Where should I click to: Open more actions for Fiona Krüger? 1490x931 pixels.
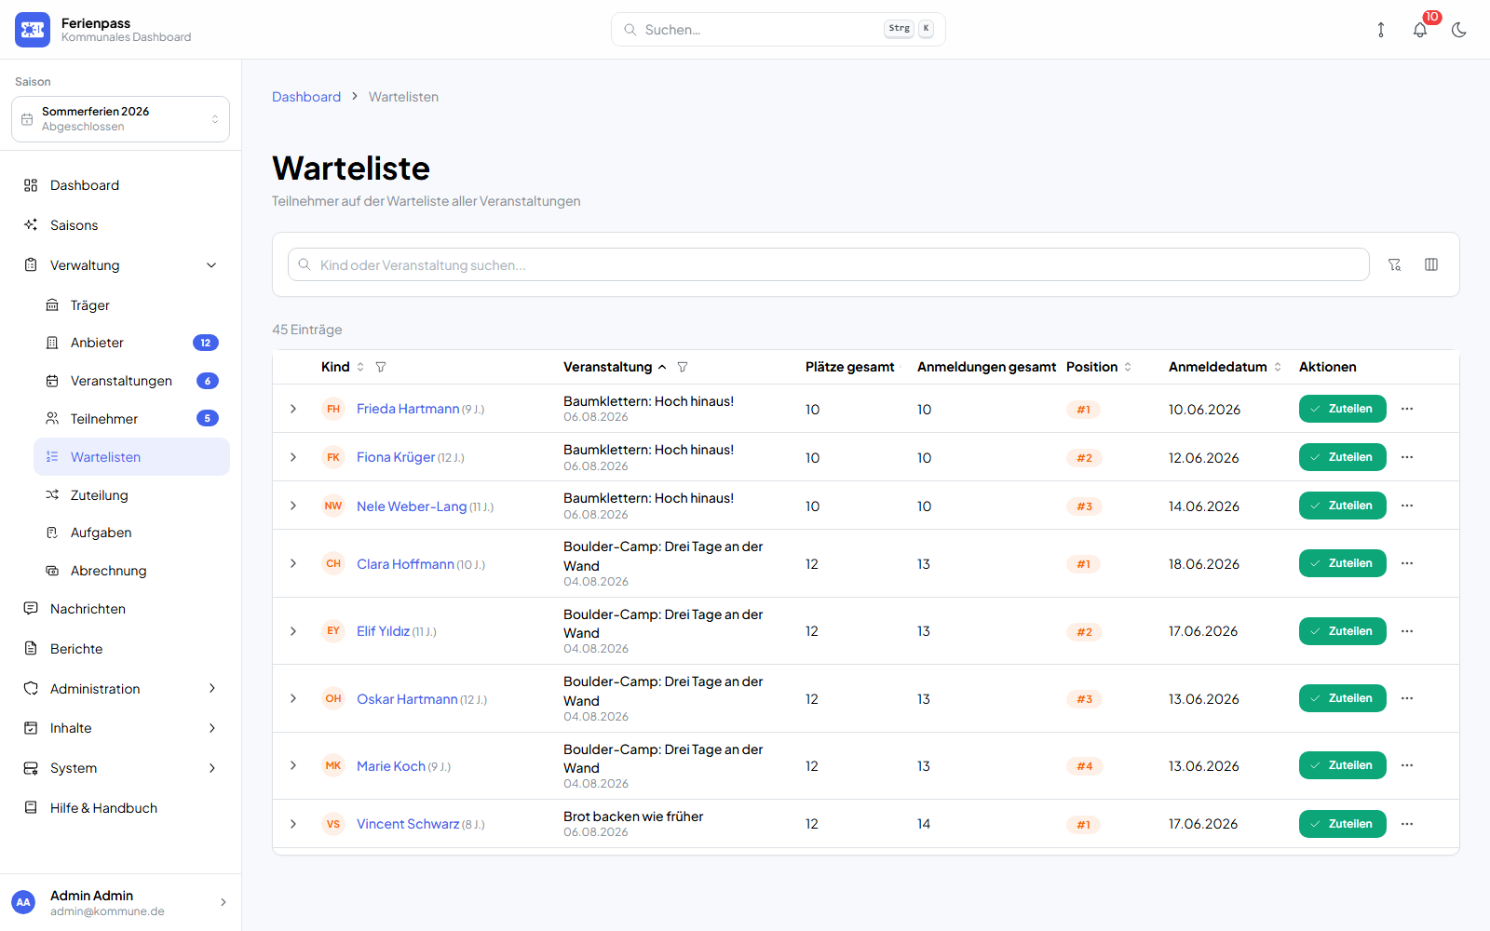[1407, 457]
